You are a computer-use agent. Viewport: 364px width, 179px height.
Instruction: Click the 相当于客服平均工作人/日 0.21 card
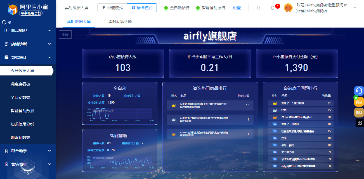coord(210,63)
